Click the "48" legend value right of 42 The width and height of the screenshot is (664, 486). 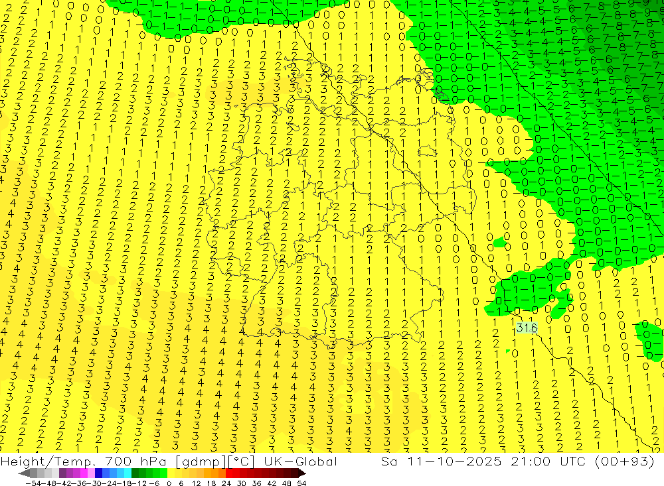(x=287, y=483)
